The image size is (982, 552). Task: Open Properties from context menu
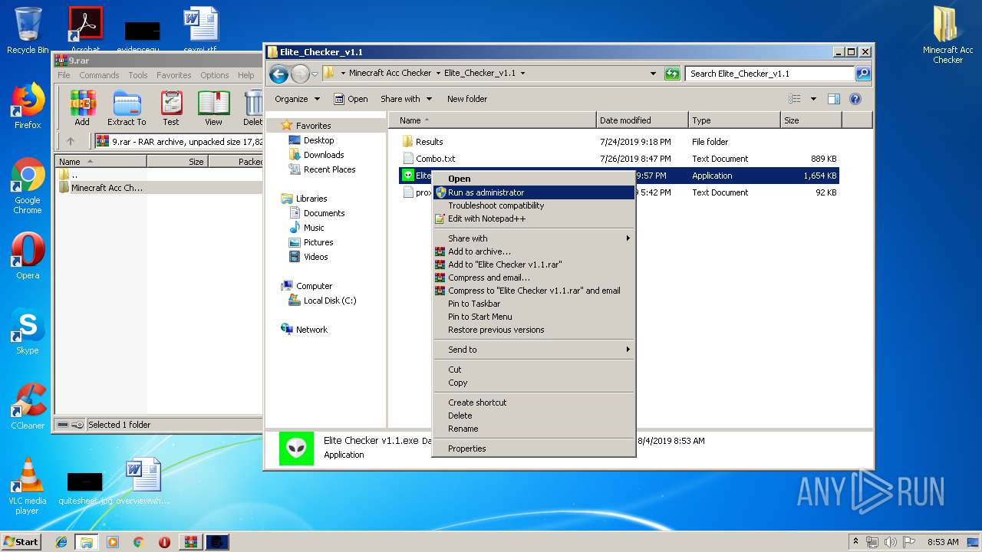click(534, 449)
